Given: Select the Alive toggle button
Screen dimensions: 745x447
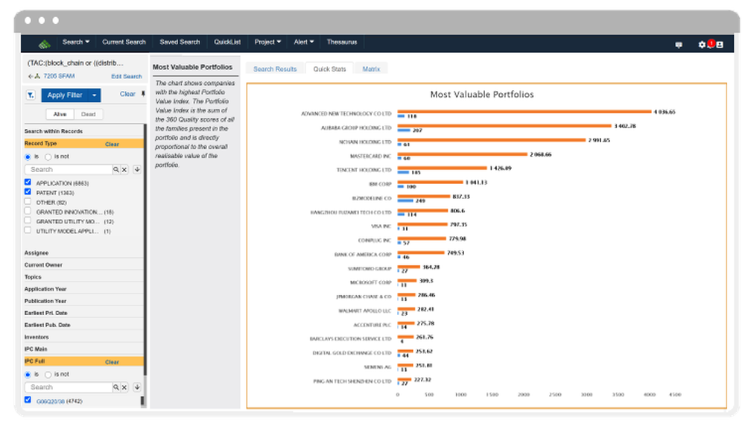Looking at the screenshot, I should tap(60, 114).
